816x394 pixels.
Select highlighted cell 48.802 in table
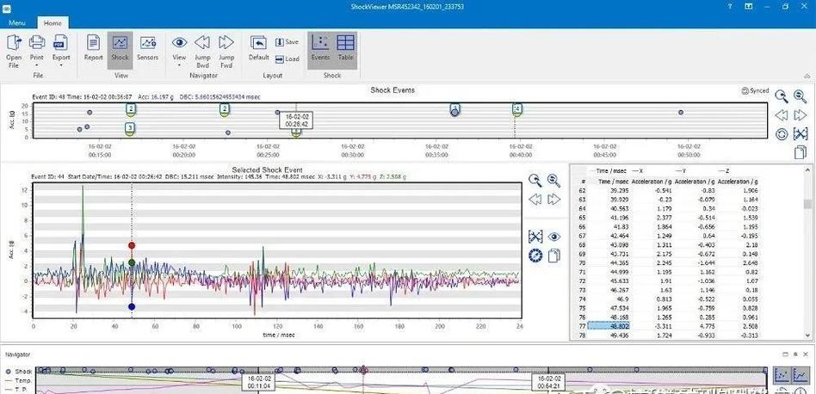point(608,326)
